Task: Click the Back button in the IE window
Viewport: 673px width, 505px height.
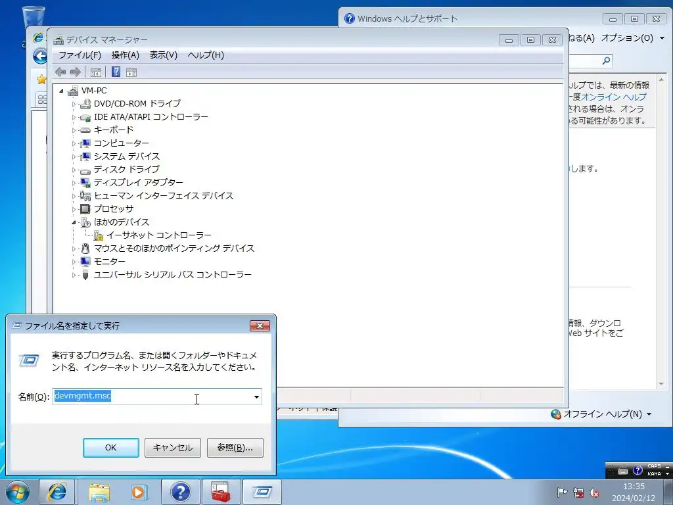Action: coord(40,56)
